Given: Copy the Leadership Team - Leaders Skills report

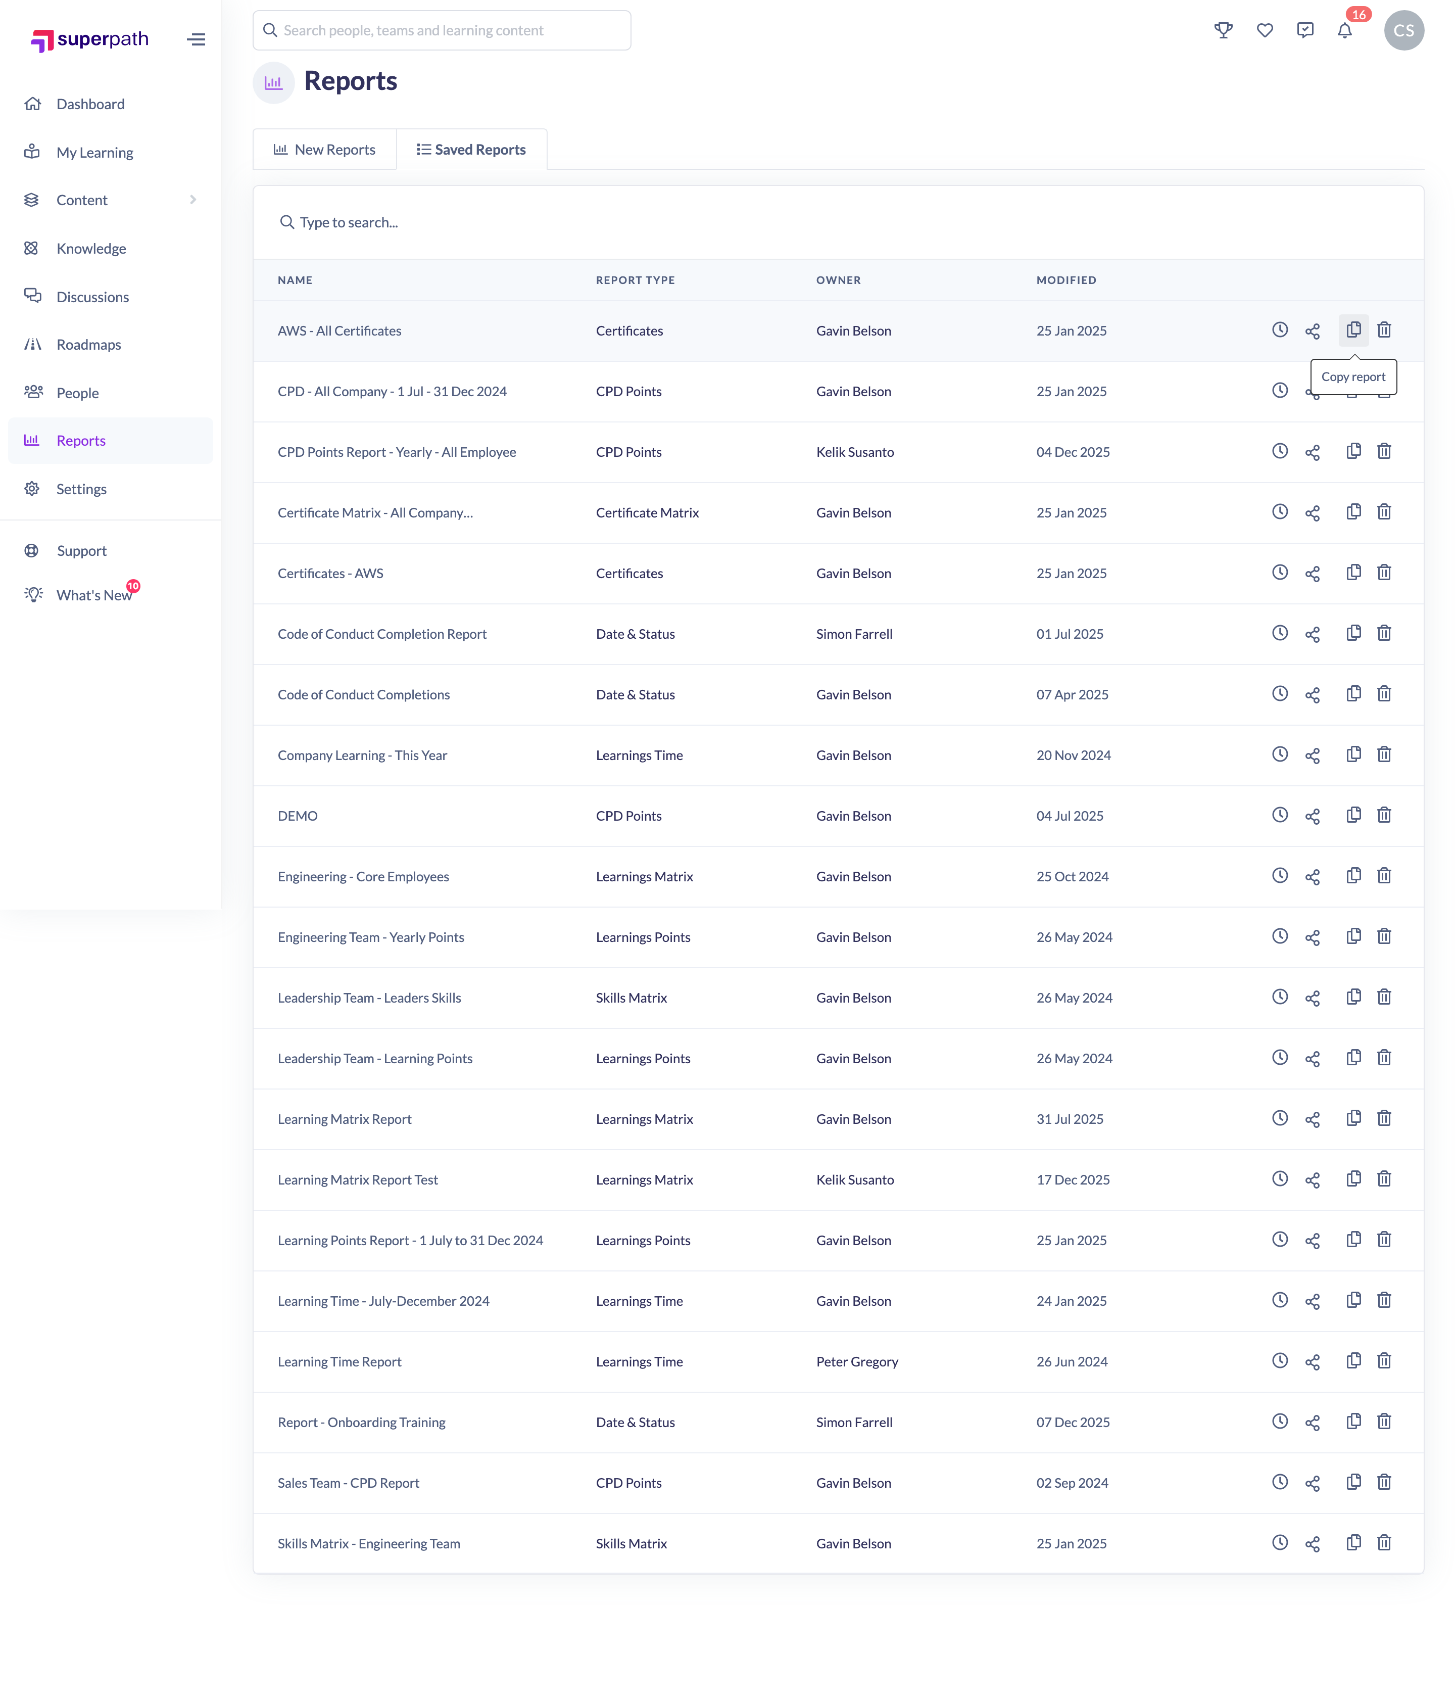Looking at the screenshot, I should pos(1353,997).
